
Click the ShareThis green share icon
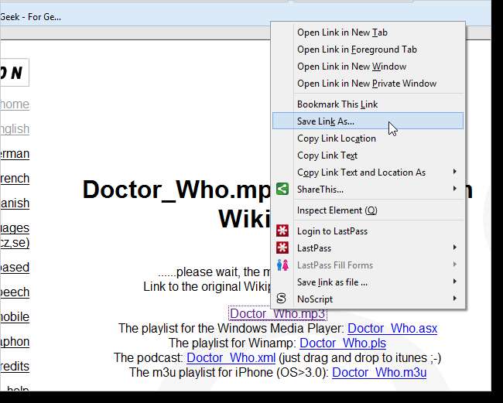coord(282,190)
